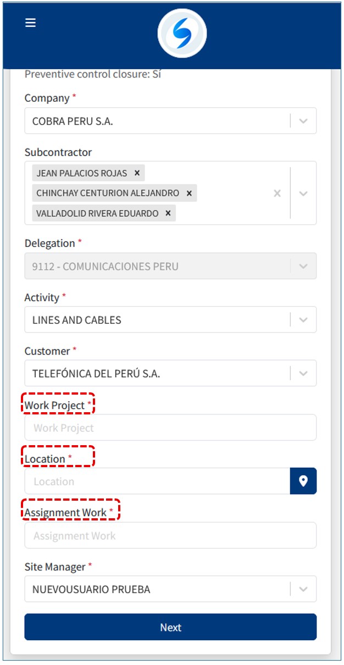The image size is (344, 665).
Task: Click the NUEVOUSUARIO PRUEBA site manager value
Action: pos(91,589)
